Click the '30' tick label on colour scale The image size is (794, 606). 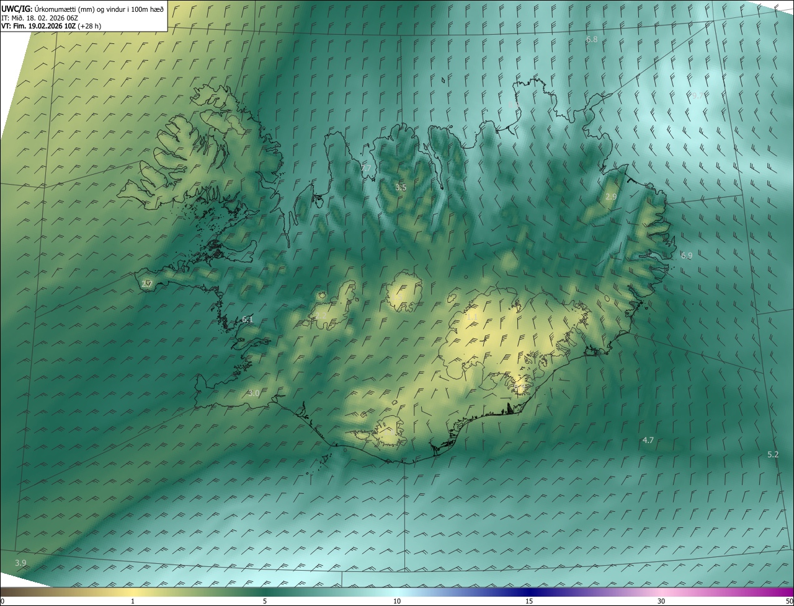tap(661, 601)
